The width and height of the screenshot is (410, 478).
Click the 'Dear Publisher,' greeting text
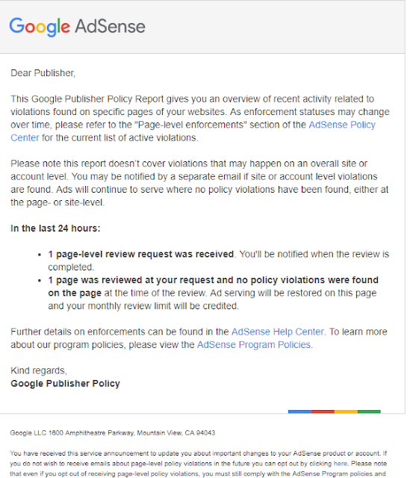click(43, 73)
